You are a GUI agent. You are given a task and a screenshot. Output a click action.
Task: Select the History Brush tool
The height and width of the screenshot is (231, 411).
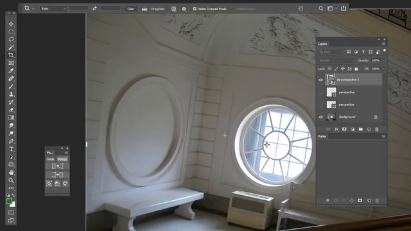(11, 102)
